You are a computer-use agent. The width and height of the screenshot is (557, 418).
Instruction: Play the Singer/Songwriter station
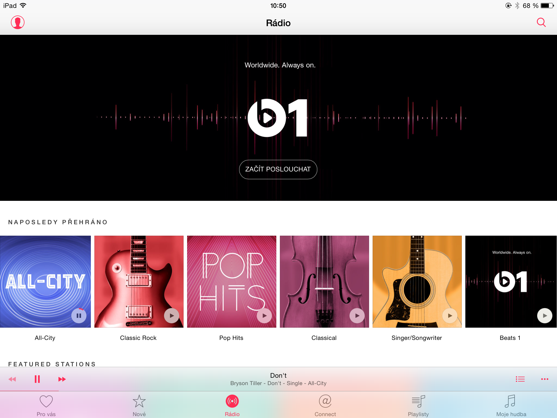coord(450,316)
